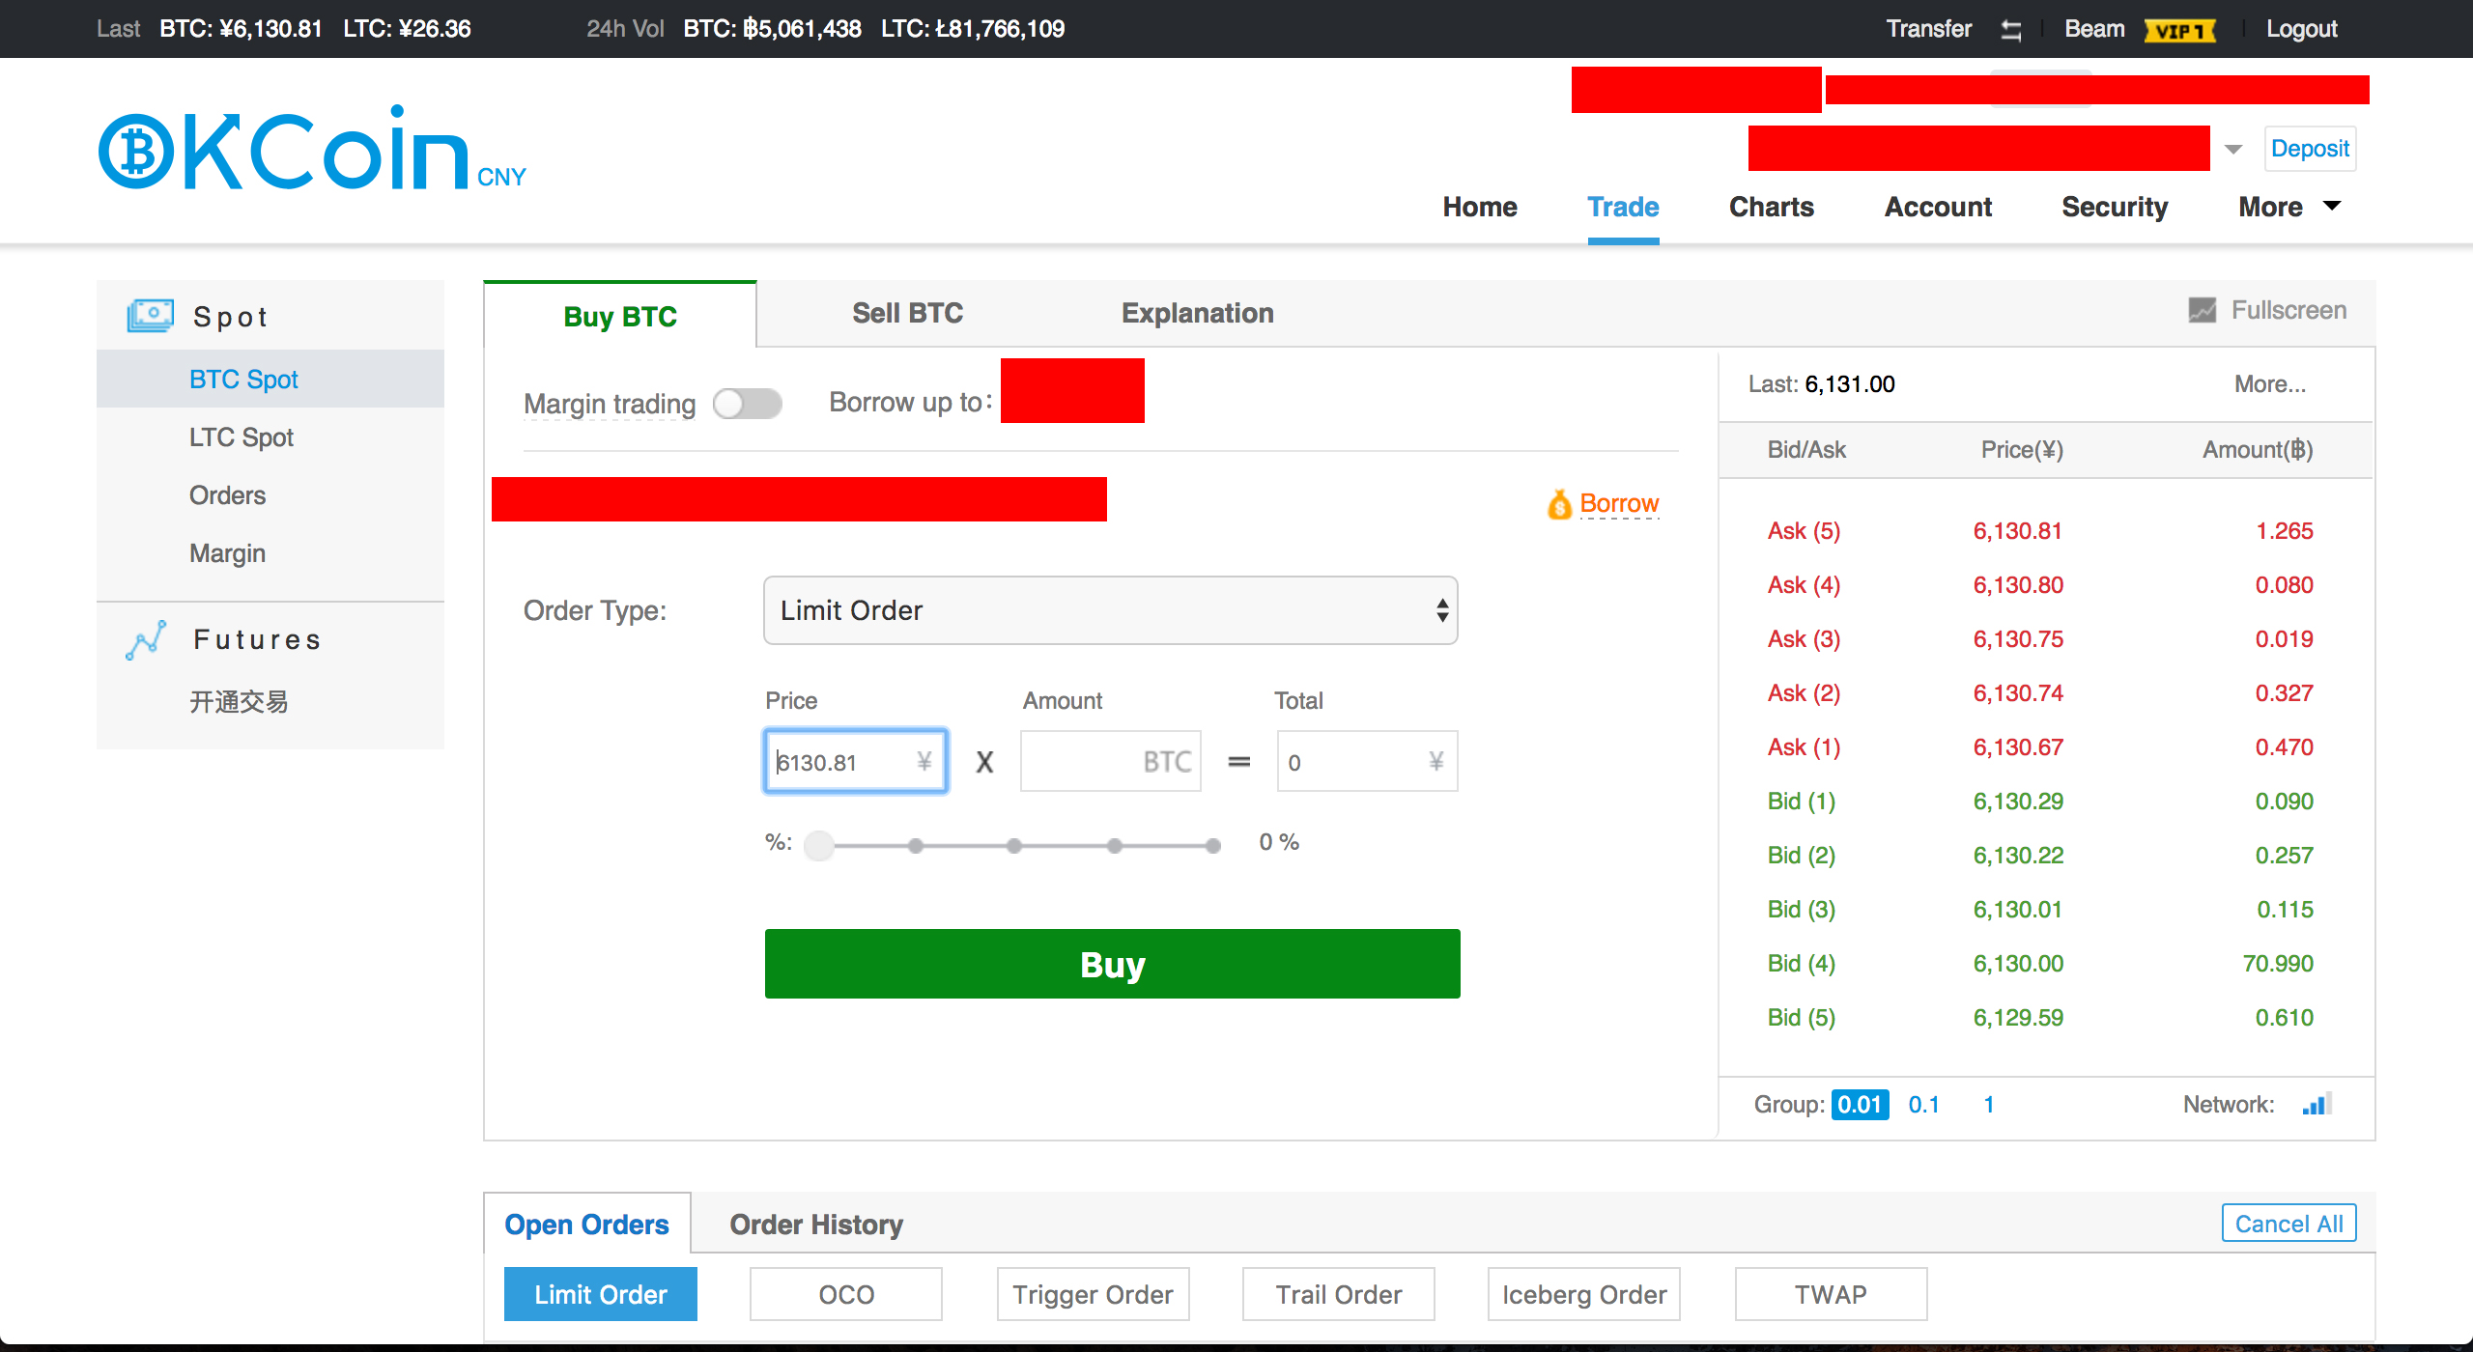Screen dimensions: 2473x1352
Task: Enable the Margin trading switch
Action: [747, 404]
